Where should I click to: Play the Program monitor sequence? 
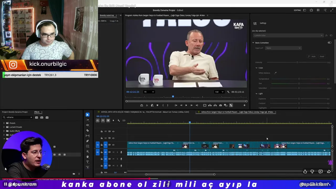(x=186, y=105)
